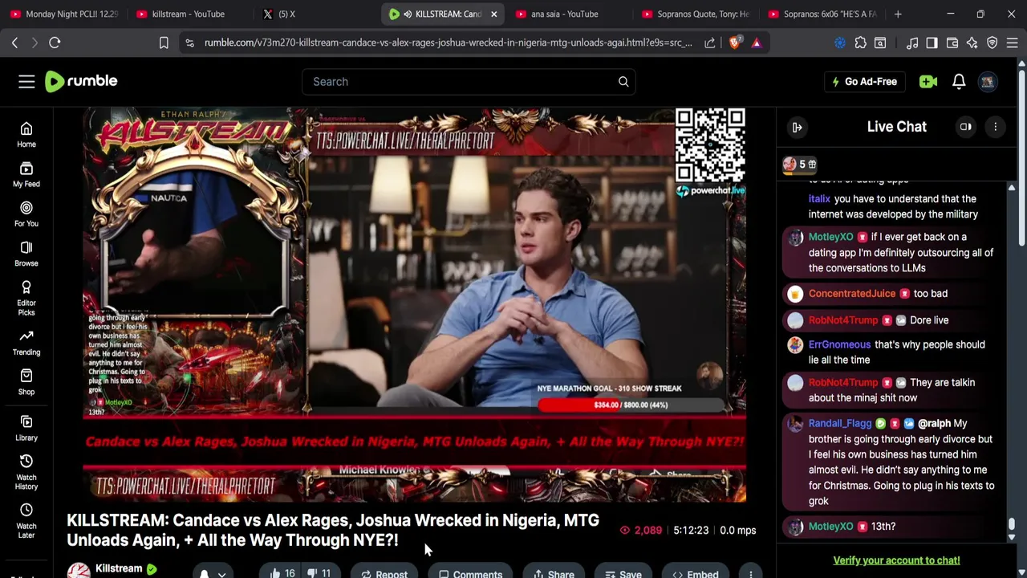This screenshot has height=578, width=1027.
Task: Click the green upload video camera icon
Action: click(x=928, y=81)
